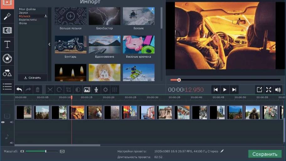Click the Delete trash icon
The height and width of the screenshot is (161, 286).
tap(38, 90)
